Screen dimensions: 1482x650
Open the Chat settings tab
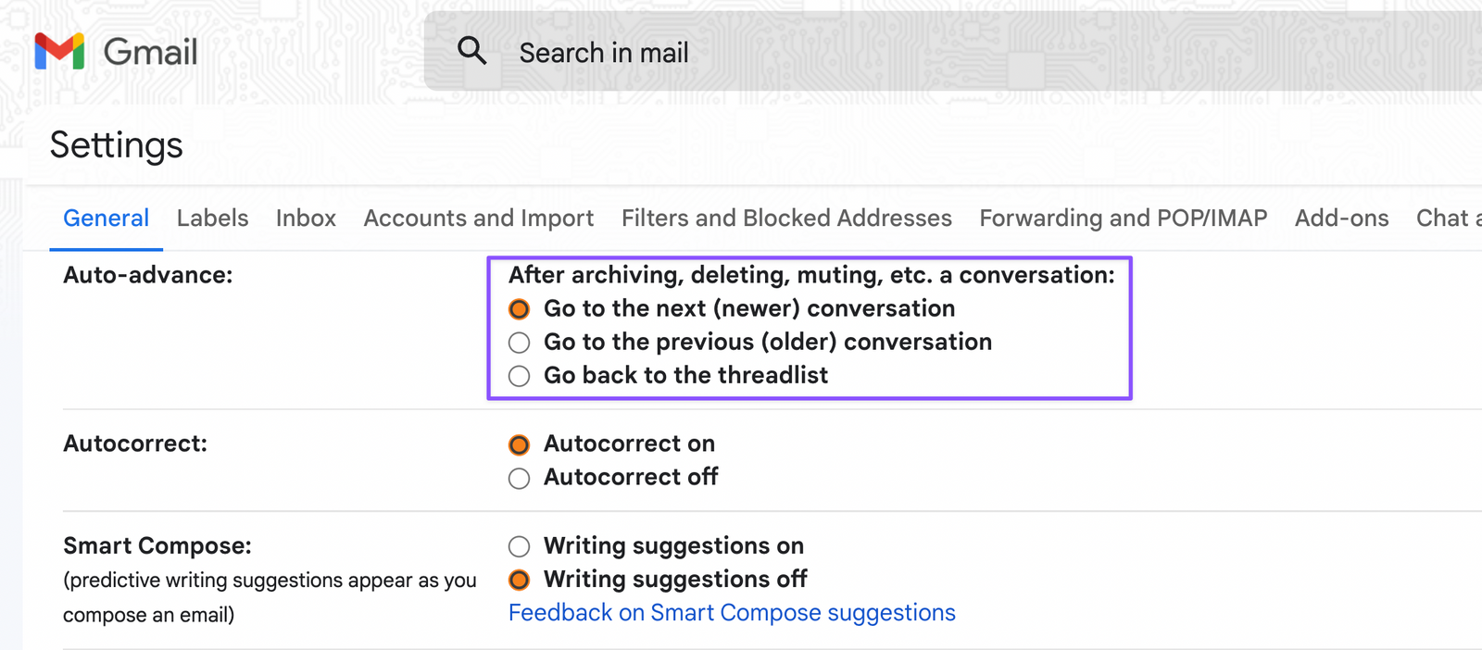point(1445,218)
